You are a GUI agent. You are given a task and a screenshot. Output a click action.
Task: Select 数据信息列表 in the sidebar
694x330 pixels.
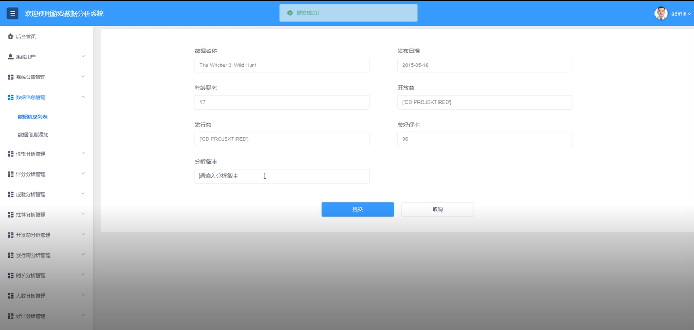click(x=32, y=116)
